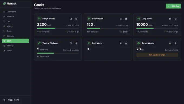The width and height of the screenshot is (184, 104).
Task: Delete the Weekly Workouts goal
Action: pyautogui.click(x=76, y=43)
